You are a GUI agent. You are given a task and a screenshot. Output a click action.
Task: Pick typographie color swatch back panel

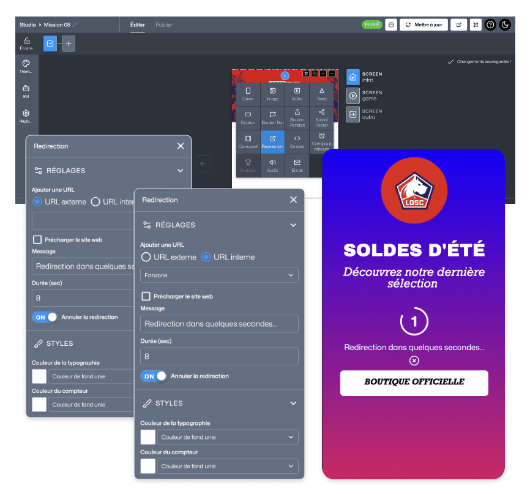pos(39,376)
